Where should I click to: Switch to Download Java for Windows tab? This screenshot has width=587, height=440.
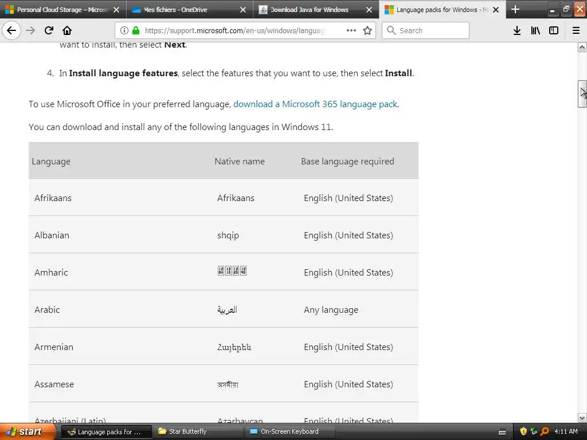point(316,10)
